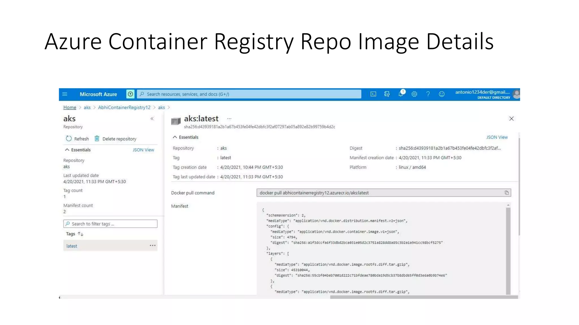Open the Azure portal hamburger menu
The height and width of the screenshot is (325, 579).
pos(65,94)
